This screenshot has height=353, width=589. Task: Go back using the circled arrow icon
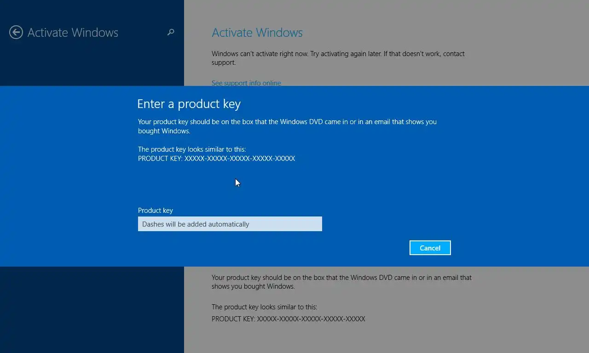click(16, 32)
